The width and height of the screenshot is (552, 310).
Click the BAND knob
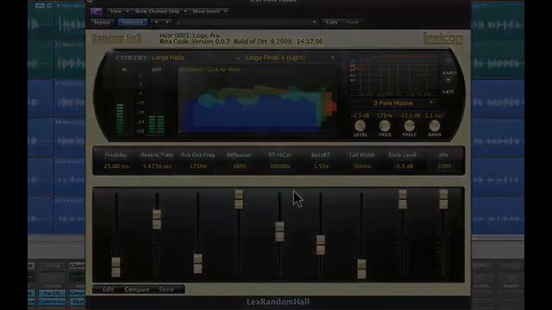[x=435, y=126]
